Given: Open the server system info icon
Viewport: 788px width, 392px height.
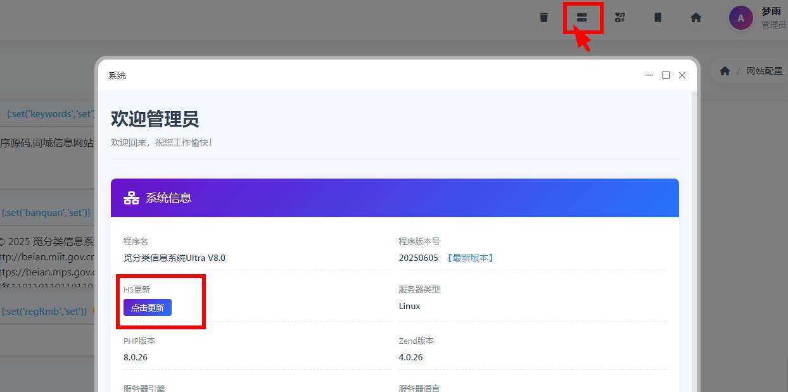Looking at the screenshot, I should (x=581, y=18).
